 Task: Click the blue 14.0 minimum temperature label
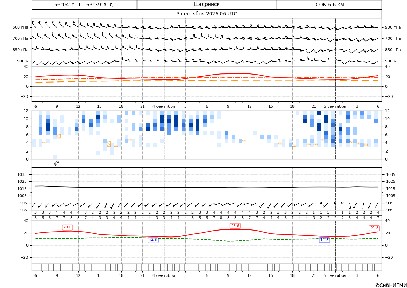[x=153, y=240]
